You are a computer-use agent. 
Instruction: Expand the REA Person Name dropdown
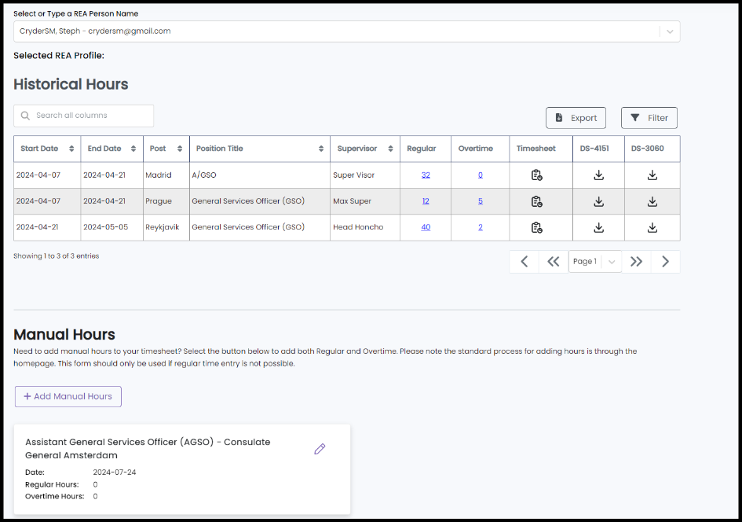(x=670, y=31)
